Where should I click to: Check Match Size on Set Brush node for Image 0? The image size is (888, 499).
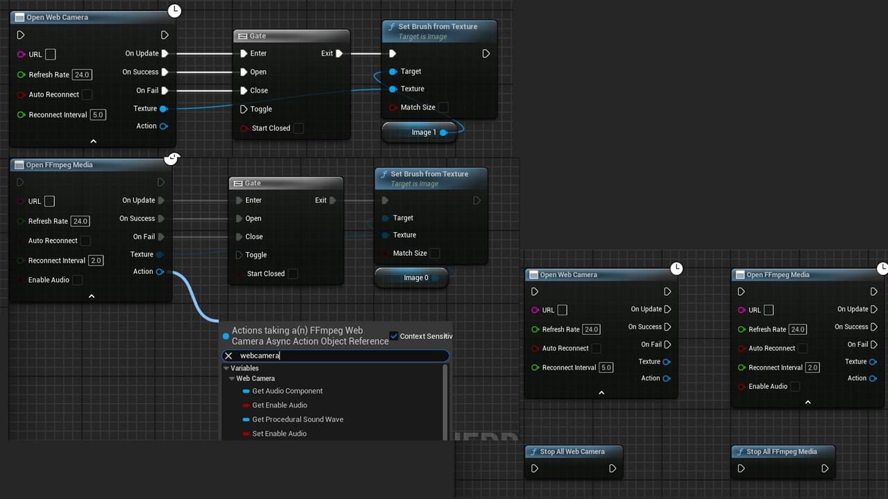(x=434, y=253)
